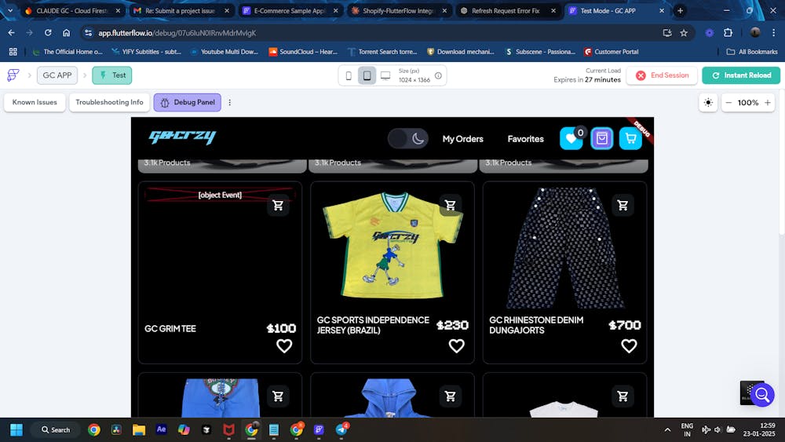Open the magnifier search floating button
The width and height of the screenshot is (785, 442).
tap(762, 395)
